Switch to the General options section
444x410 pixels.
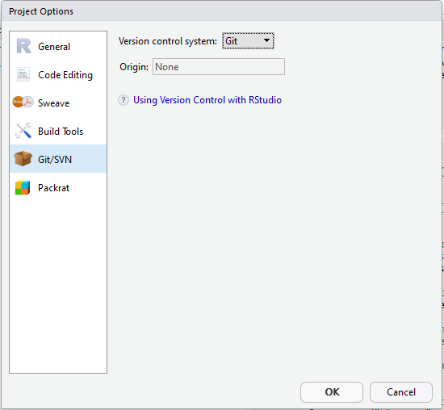[x=54, y=47]
